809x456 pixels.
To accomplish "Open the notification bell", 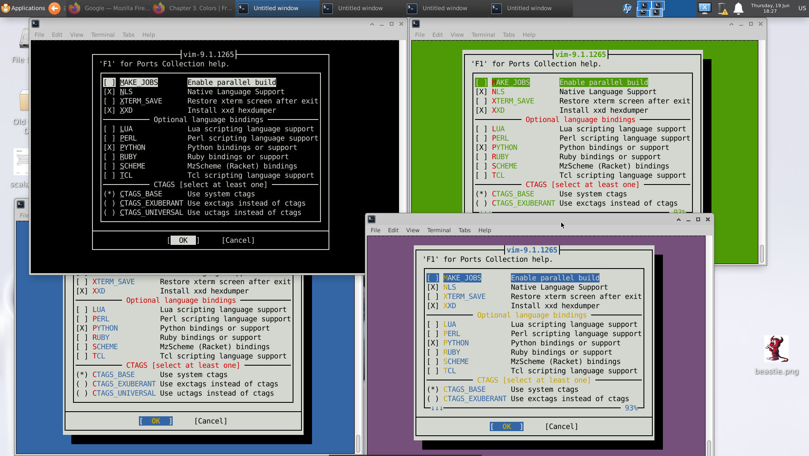I will (738, 8).
